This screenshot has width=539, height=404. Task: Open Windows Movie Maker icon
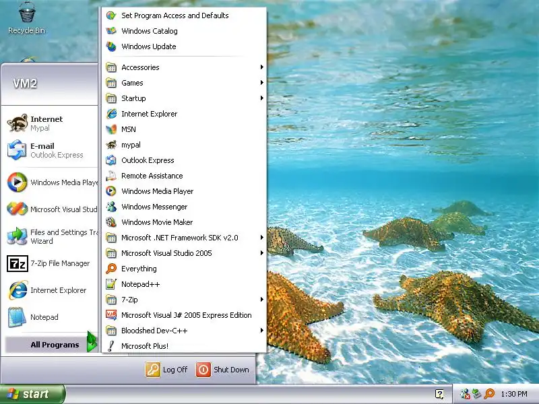(111, 222)
